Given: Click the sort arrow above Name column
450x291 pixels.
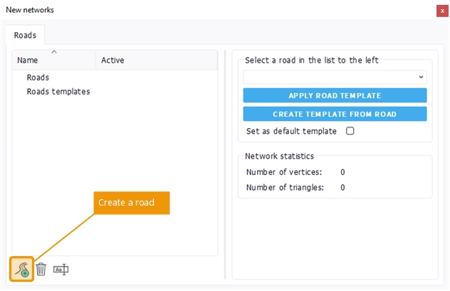Looking at the screenshot, I should (54, 52).
